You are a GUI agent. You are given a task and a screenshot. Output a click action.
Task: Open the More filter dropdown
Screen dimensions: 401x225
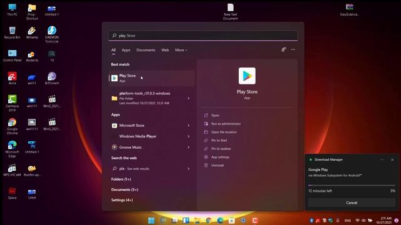coord(181,50)
